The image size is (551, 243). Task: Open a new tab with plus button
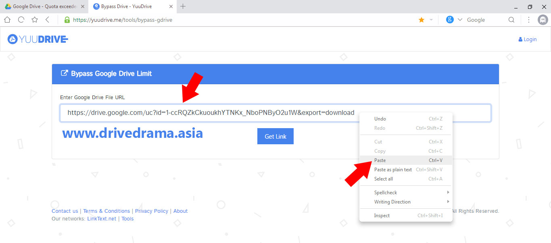click(183, 6)
